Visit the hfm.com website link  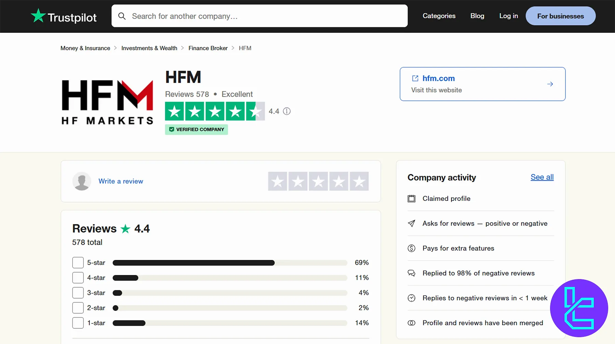coord(439,79)
